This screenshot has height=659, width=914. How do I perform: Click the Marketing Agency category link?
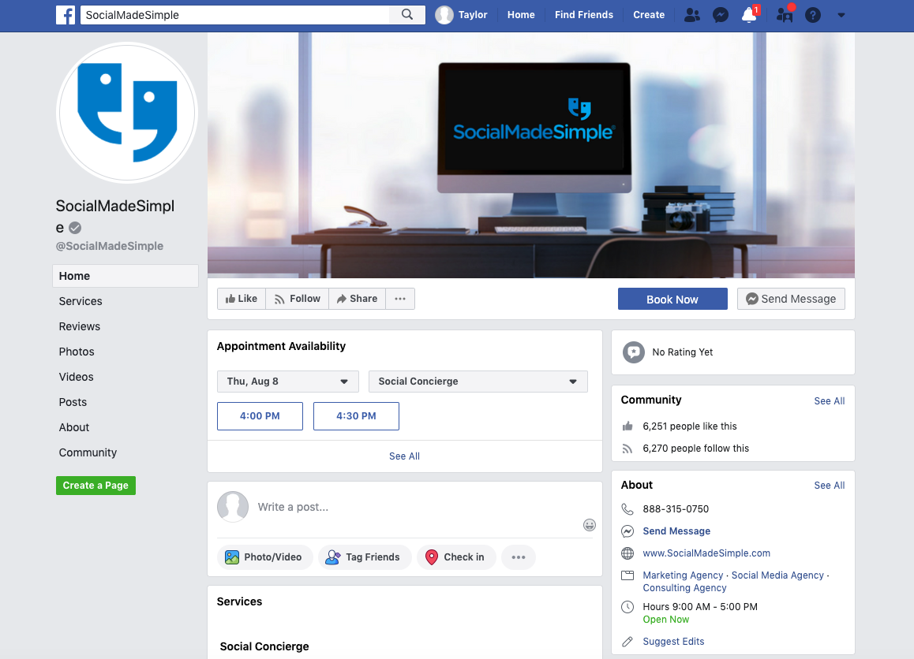coord(683,575)
